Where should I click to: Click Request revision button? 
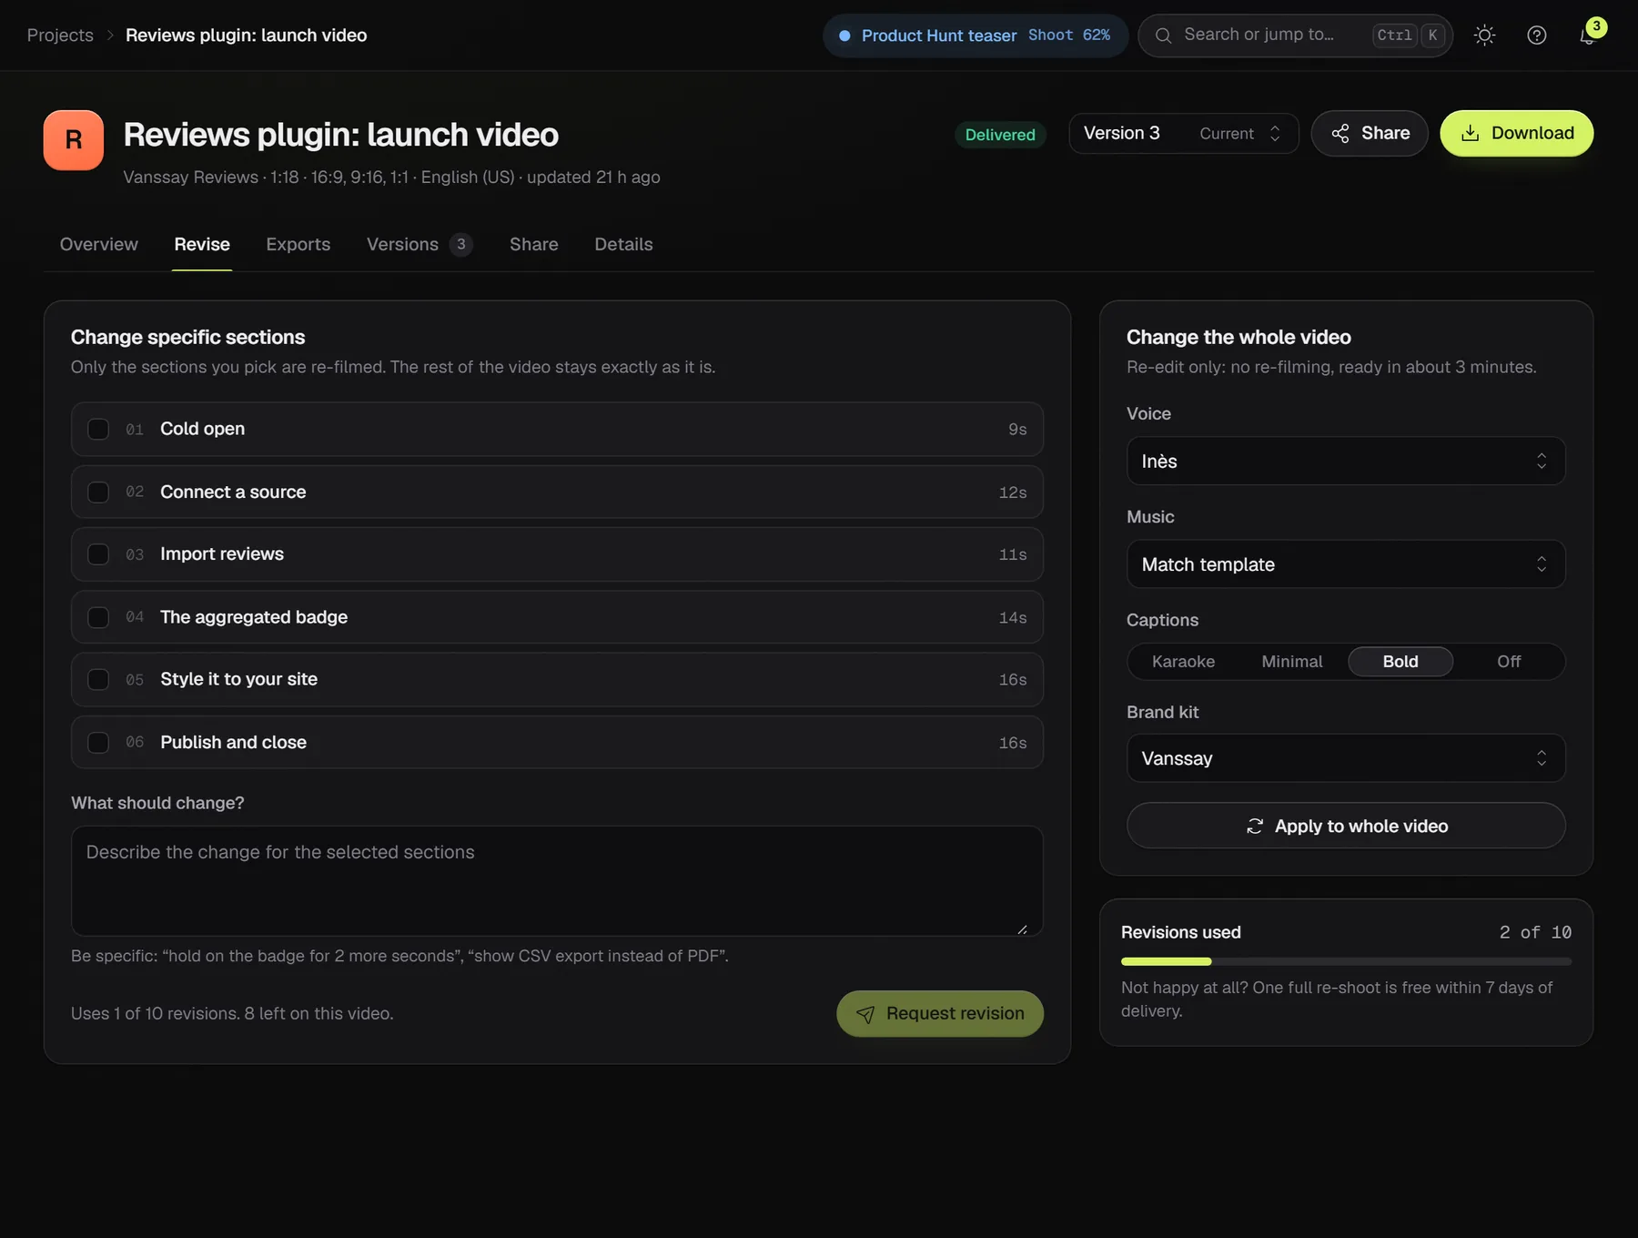940,1013
